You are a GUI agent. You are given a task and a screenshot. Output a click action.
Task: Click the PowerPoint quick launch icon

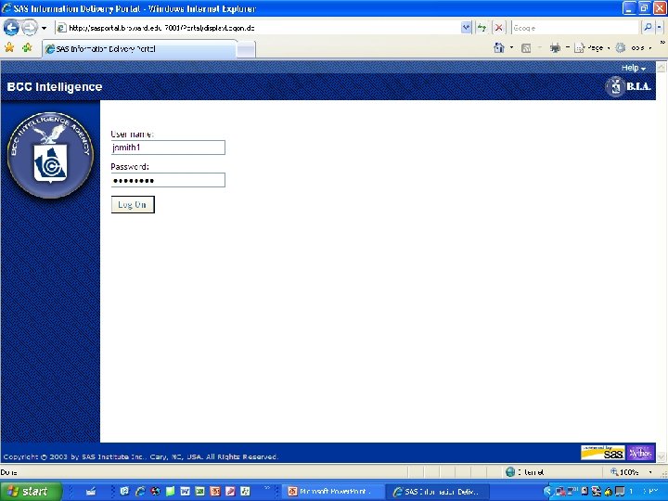pyautogui.click(x=215, y=491)
